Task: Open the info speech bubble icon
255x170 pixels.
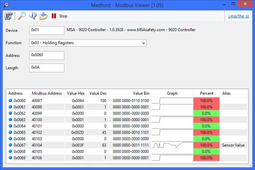Action: (33, 16)
